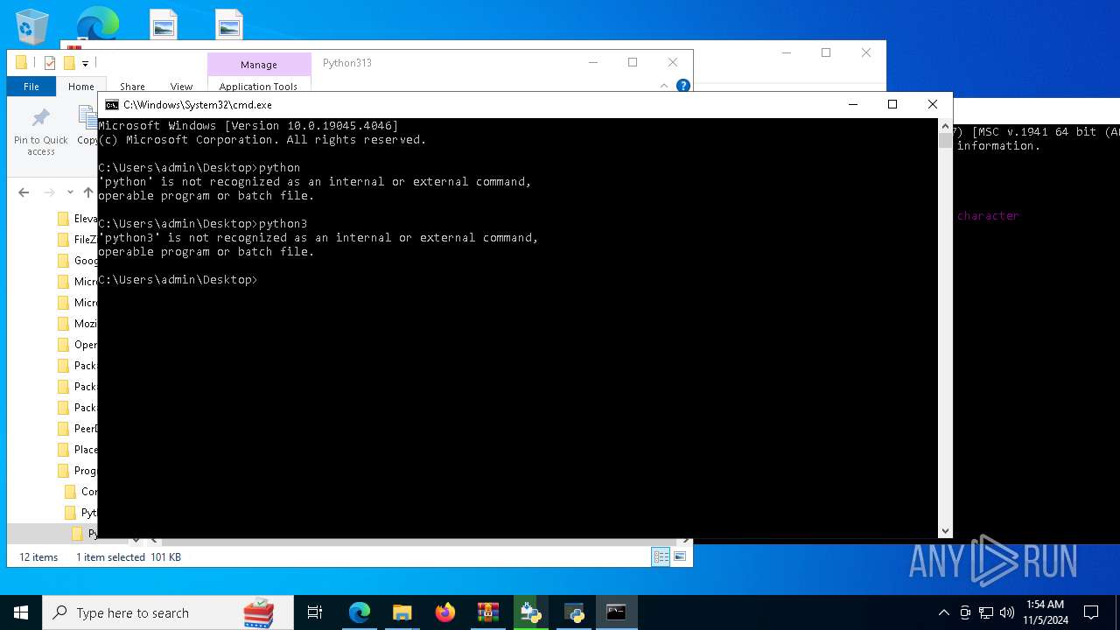This screenshot has height=630, width=1120.
Task: Click the New folder quick access toolbar icon
Action: point(69,63)
